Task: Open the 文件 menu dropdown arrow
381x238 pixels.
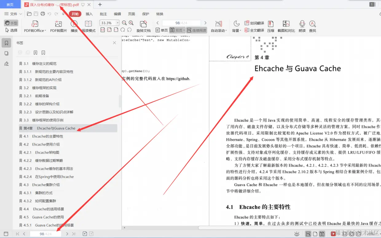Action: click(x=21, y=14)
